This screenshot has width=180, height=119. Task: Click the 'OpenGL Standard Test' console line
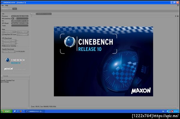tap(8, 80)
